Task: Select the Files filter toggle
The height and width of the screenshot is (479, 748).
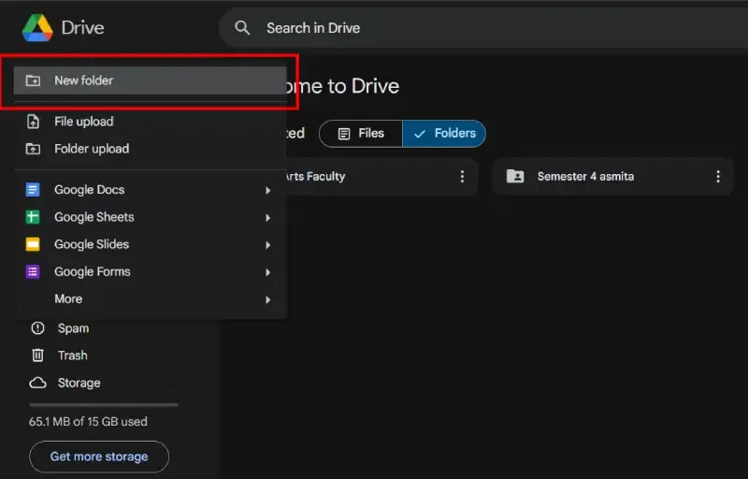Action: 361,134
